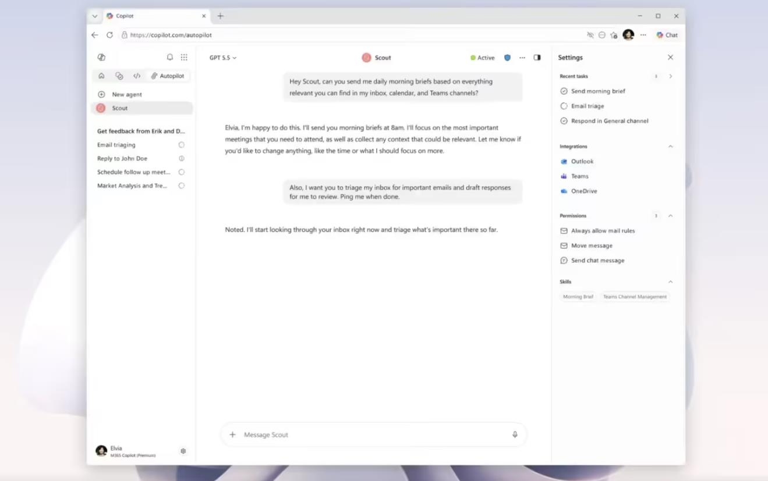Switch to the code tab icon
The width and height of the screenshot is (768, 481).
point(137,76)
